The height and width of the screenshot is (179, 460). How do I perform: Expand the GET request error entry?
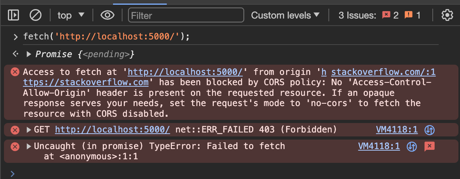pyautogui.click(x=28, y=130)
